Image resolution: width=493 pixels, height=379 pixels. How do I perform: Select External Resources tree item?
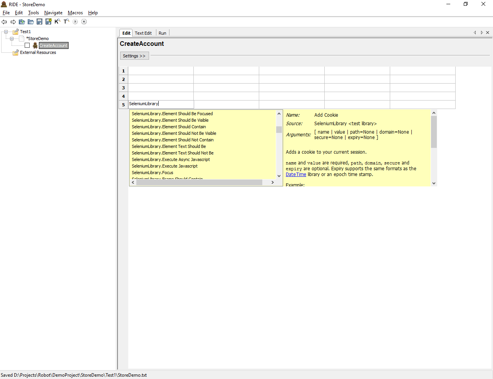(38, 52)
